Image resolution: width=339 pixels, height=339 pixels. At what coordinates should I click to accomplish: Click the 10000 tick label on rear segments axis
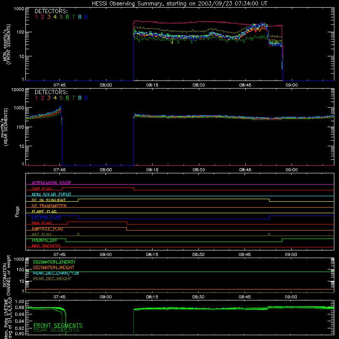pyautogui.click(x=18, y=90)
